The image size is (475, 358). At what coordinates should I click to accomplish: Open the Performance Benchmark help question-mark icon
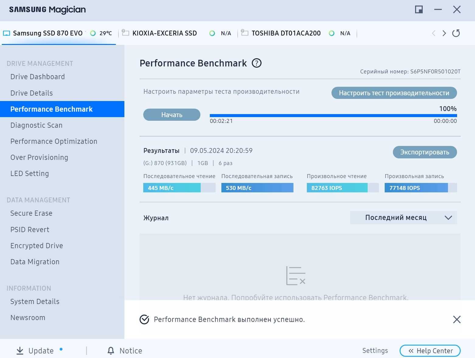[257, 63]
